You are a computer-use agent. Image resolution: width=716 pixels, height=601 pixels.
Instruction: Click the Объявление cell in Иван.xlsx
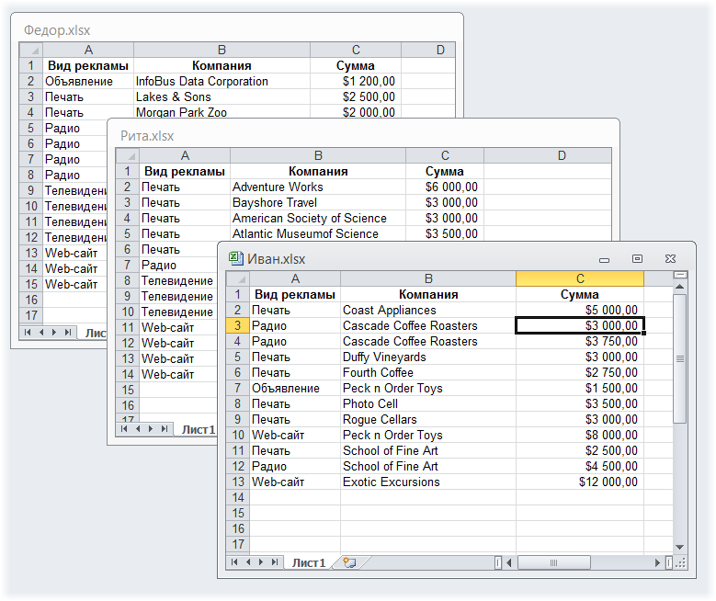(x=295, y=388)
